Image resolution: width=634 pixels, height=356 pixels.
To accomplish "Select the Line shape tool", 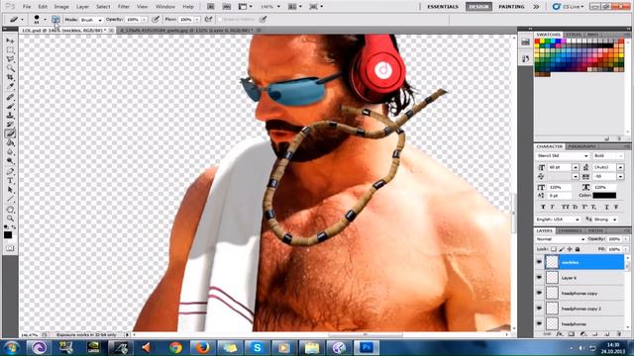I will point(10,199).
